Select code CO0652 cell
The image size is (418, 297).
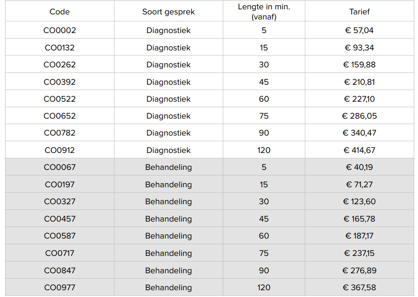pyautogui.click(x=59, y=116)
